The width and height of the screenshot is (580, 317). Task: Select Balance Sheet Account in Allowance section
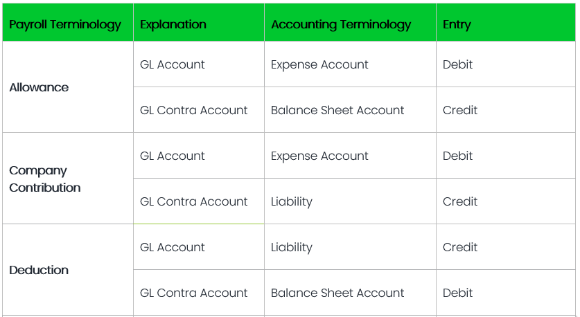point(337,110)
